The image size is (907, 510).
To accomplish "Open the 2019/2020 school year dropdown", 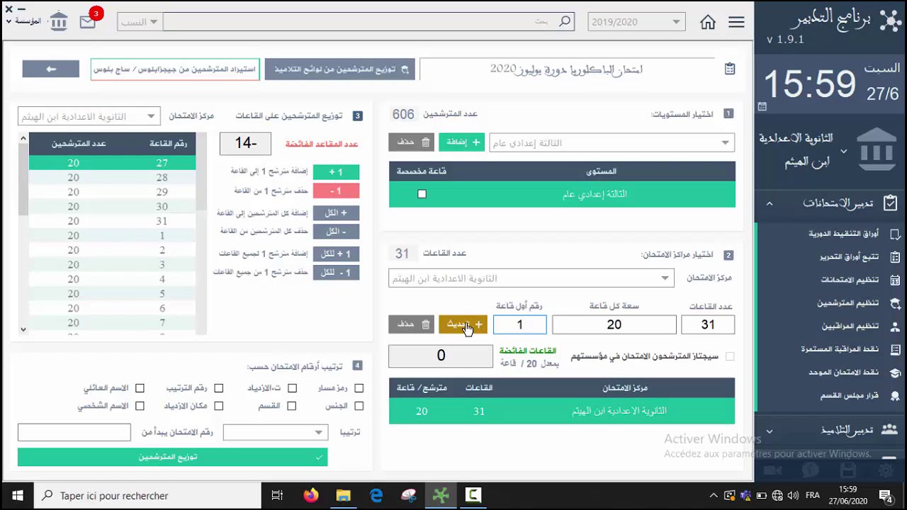I will coord(636,22).
